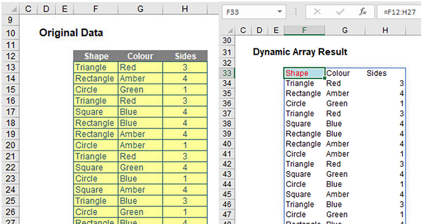Screen dimensions: 425x224
Task: Click the Original Data title cell
Action: click(x=71, y=33)
